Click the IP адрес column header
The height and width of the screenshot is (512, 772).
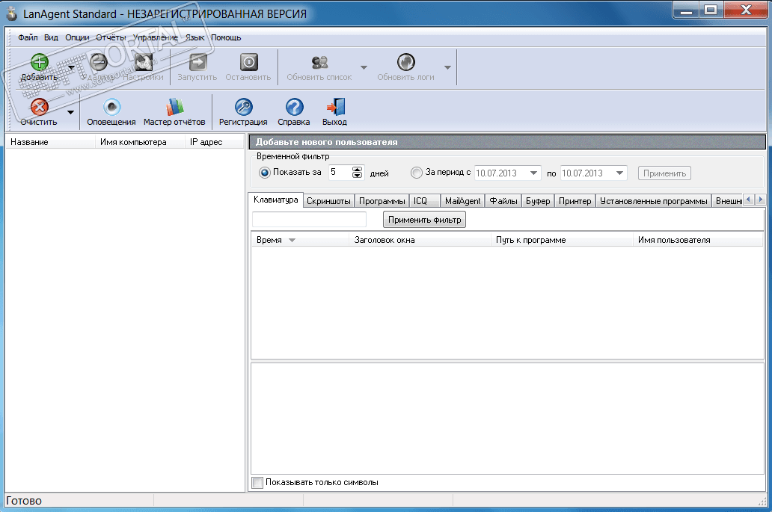[215, 142]
